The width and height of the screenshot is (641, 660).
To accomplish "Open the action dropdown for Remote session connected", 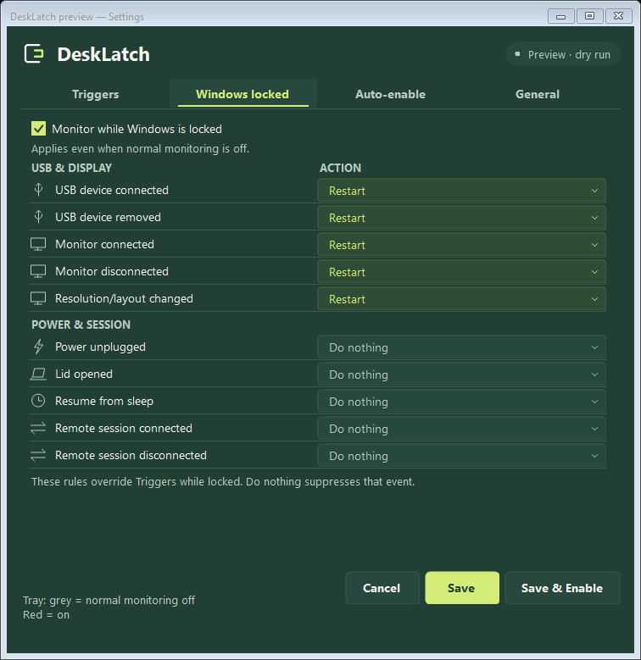I will coord(461,429).
